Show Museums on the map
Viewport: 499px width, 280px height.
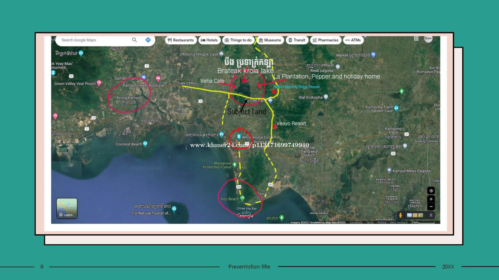coord(270,40)
